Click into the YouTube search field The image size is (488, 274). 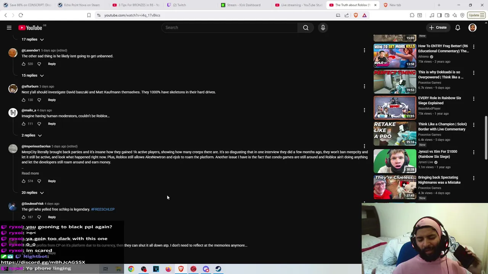[230, 27]
